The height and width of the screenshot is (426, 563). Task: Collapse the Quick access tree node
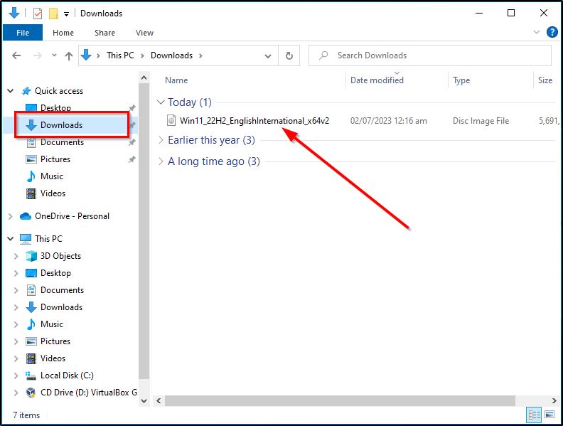coord(11,91)
